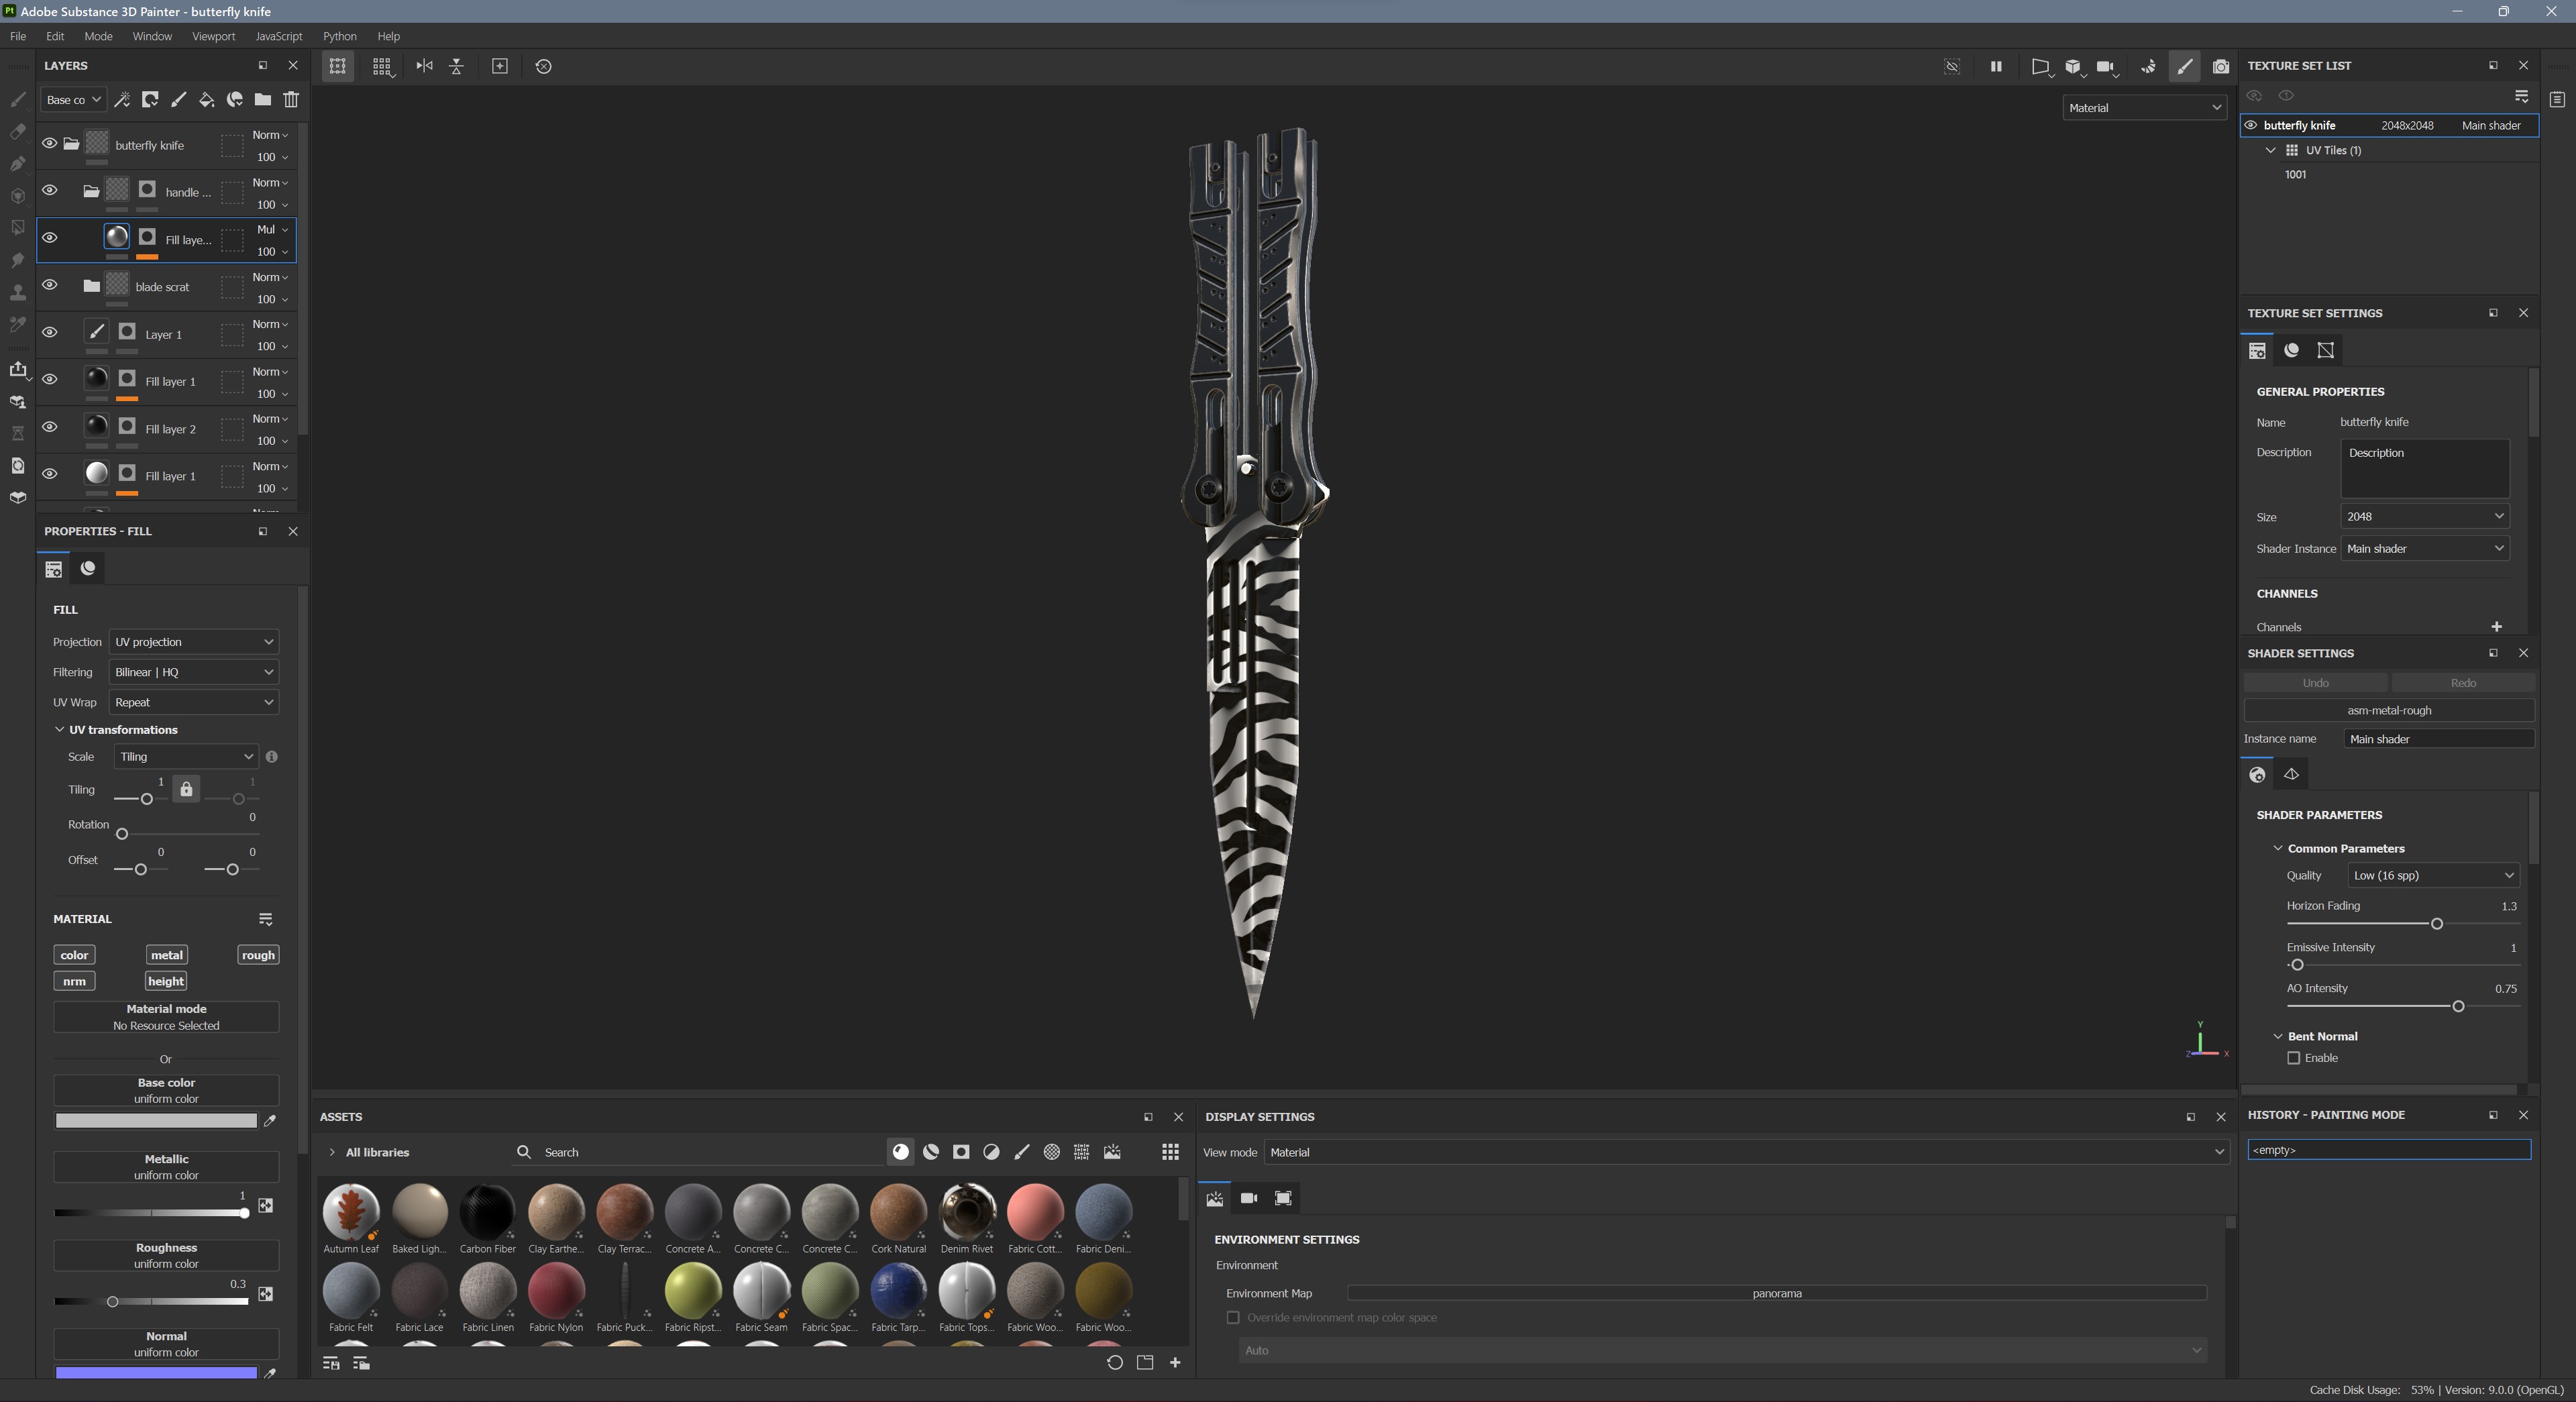Toggle the metal channel button
Image resolution: width=2576 pixels, height=1402 pixels.
click(x=167, y=955)
